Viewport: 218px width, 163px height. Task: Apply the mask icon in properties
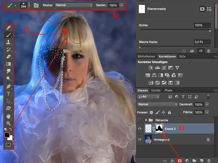(192, 51)
